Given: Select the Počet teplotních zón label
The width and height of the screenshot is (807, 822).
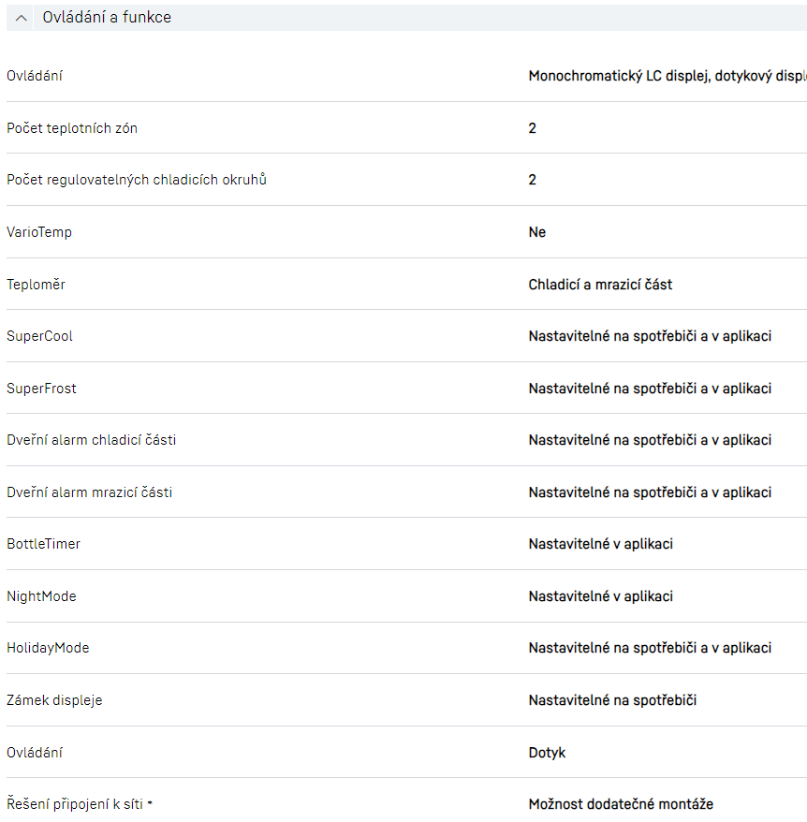Looking at the screenshot, I should (x=72, y=128).
